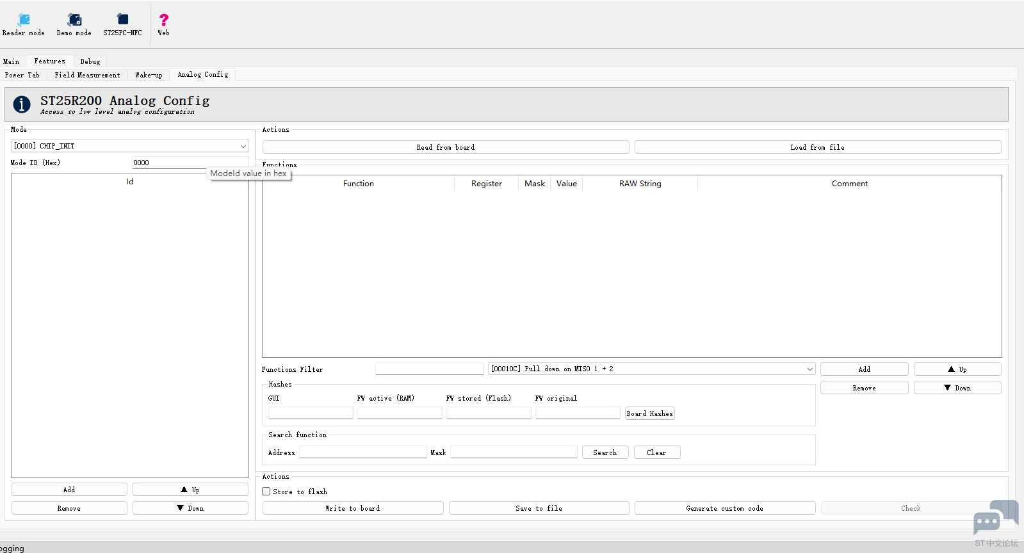The image size is (1024, 553).
Task: Add a new mode ID
Action: pos(69,490)
